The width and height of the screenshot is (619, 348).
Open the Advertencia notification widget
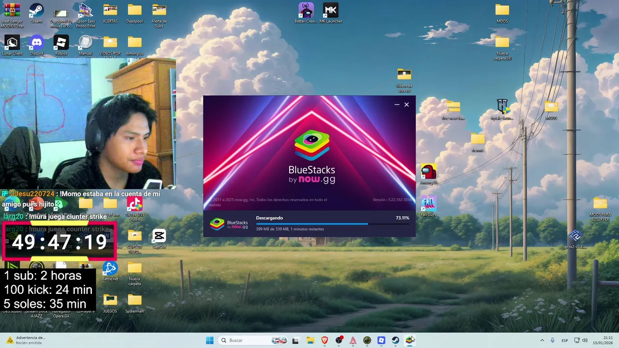point(25,340)
